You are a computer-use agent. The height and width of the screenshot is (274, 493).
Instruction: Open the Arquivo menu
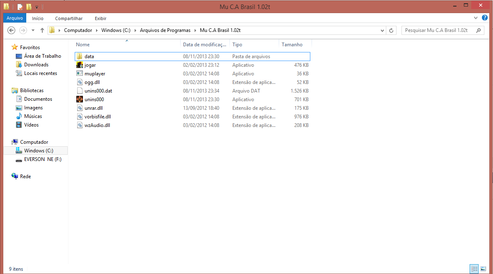pyautogui.click(x=15, y=18)
